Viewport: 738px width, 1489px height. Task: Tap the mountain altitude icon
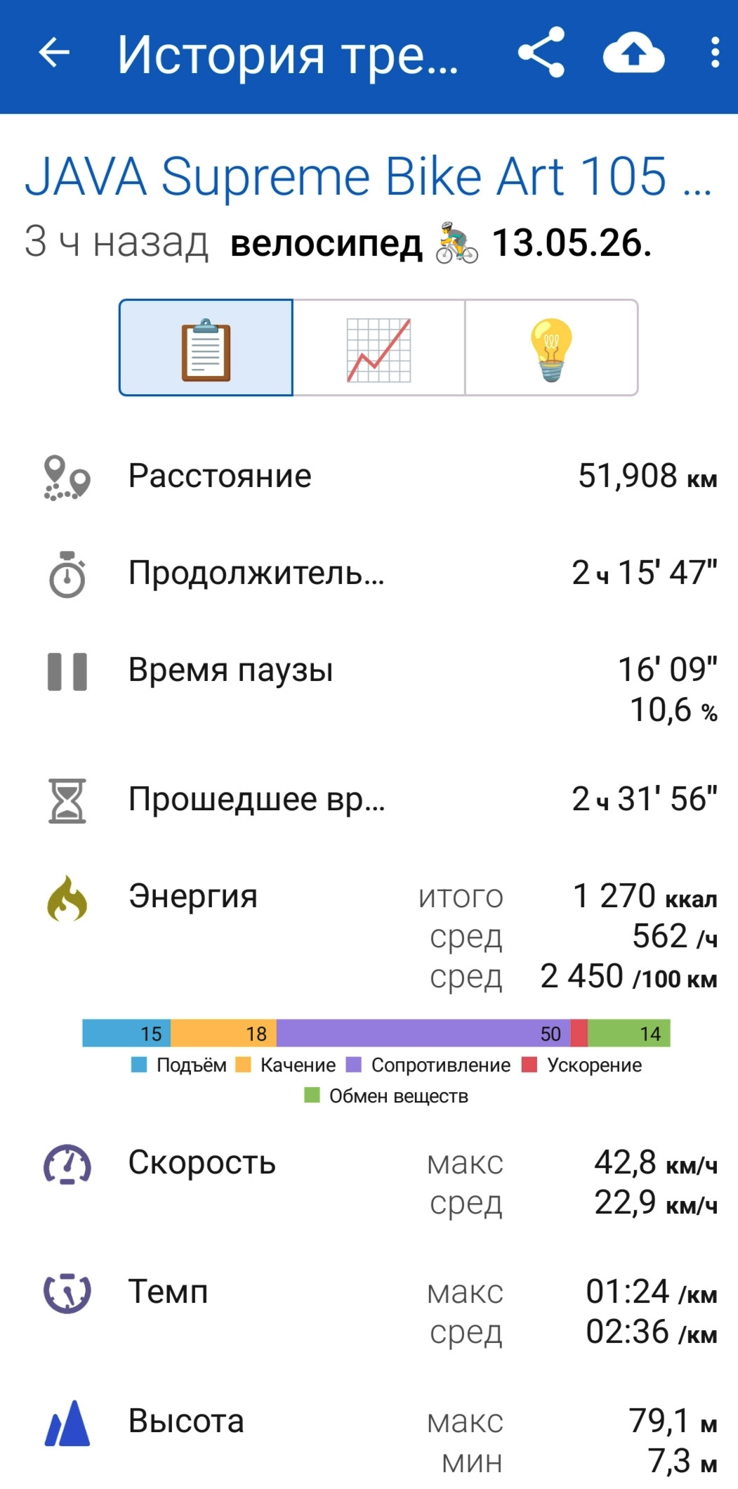pos(67,1423)
